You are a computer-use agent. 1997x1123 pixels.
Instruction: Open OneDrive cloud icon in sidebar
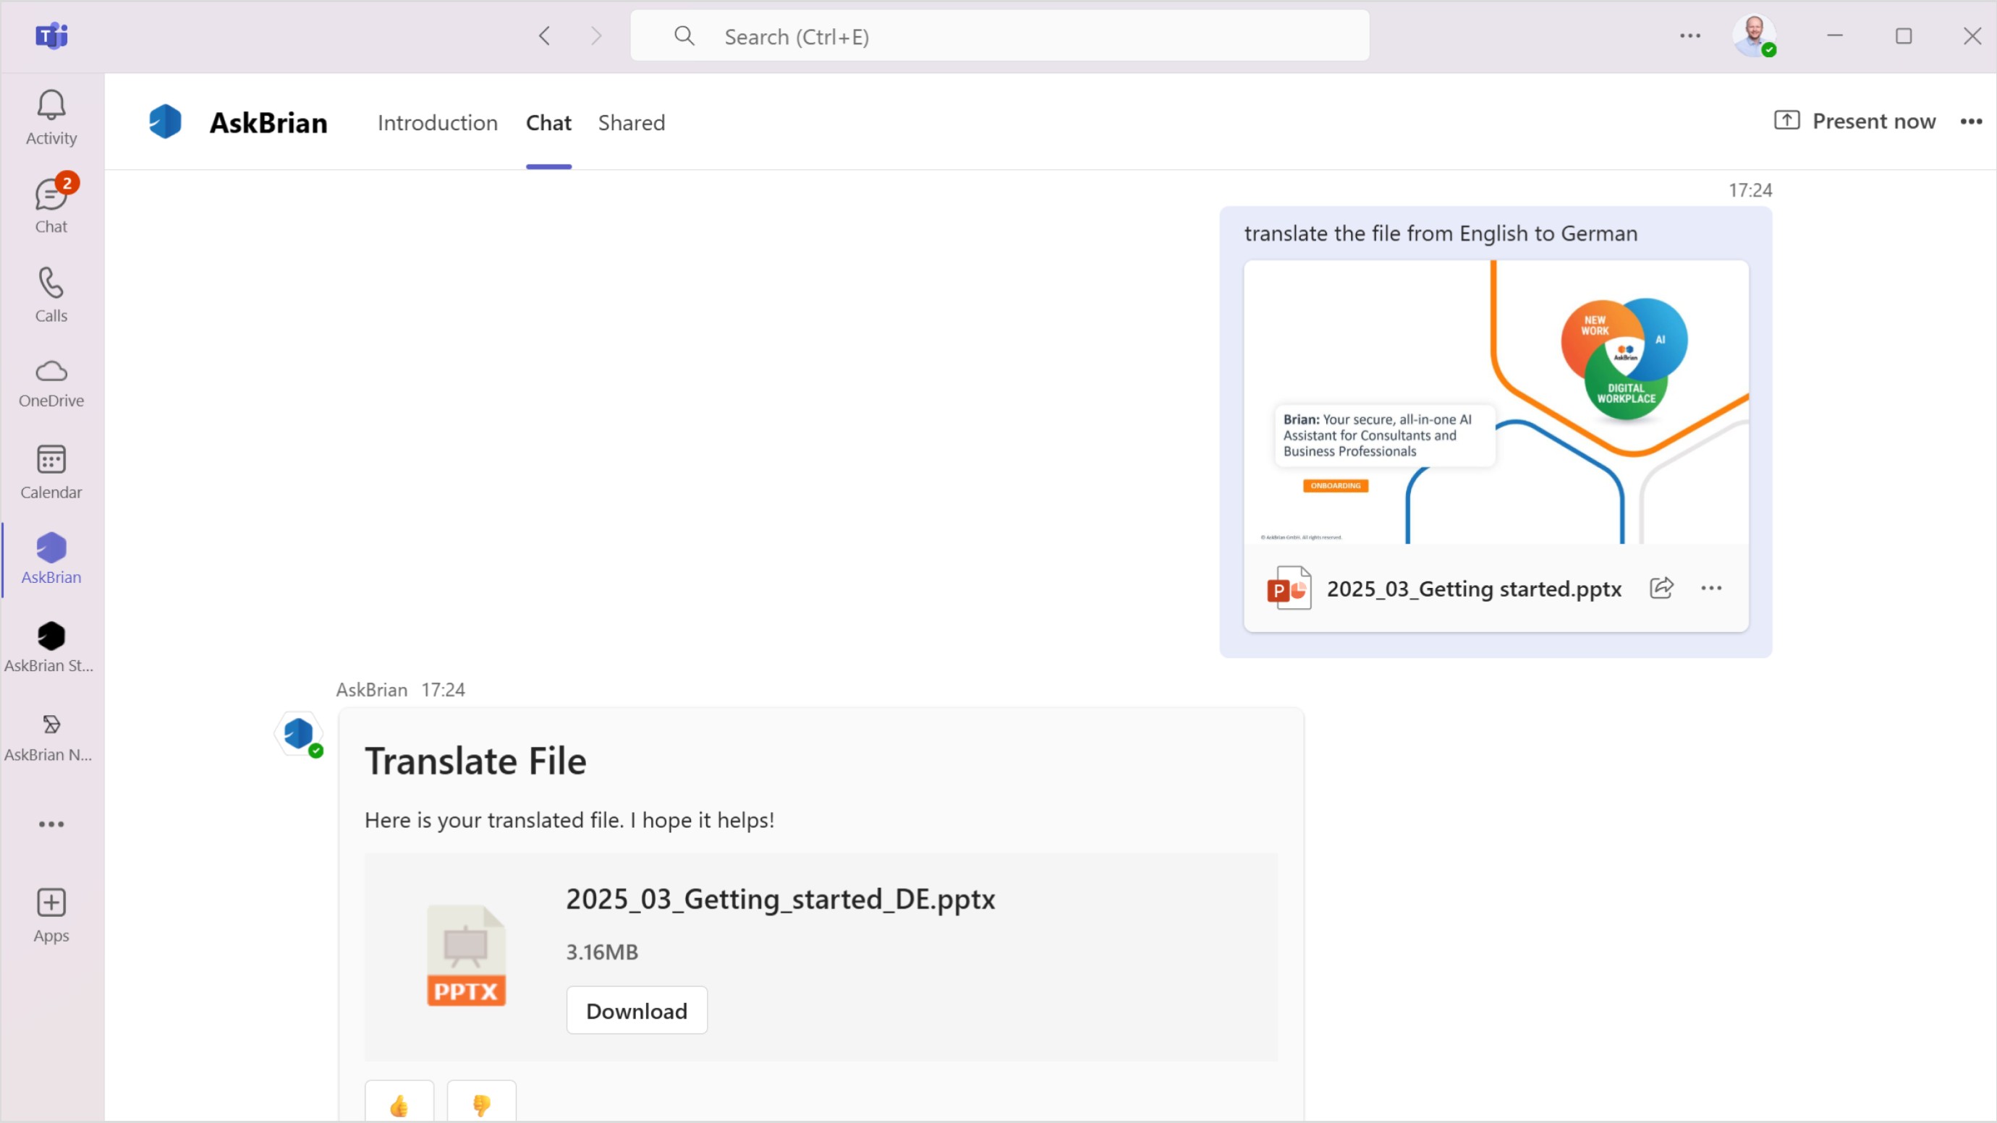[x=51, y=382]
